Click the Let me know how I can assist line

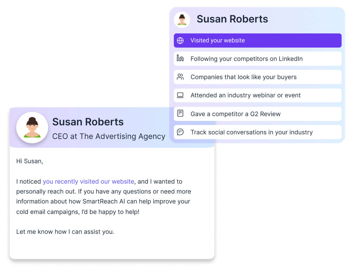65,232
